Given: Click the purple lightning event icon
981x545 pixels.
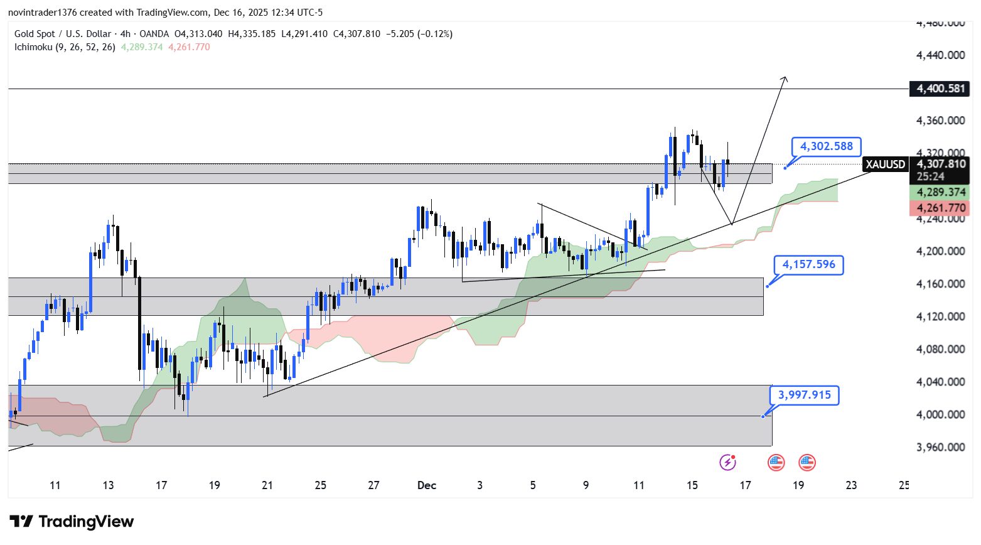Looking at the screenshot, I should point(727,463).
